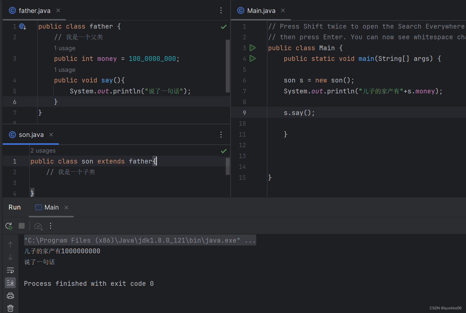
Task: Click 's.say();' on line 9 of Main.java
Action: (299, 113)
